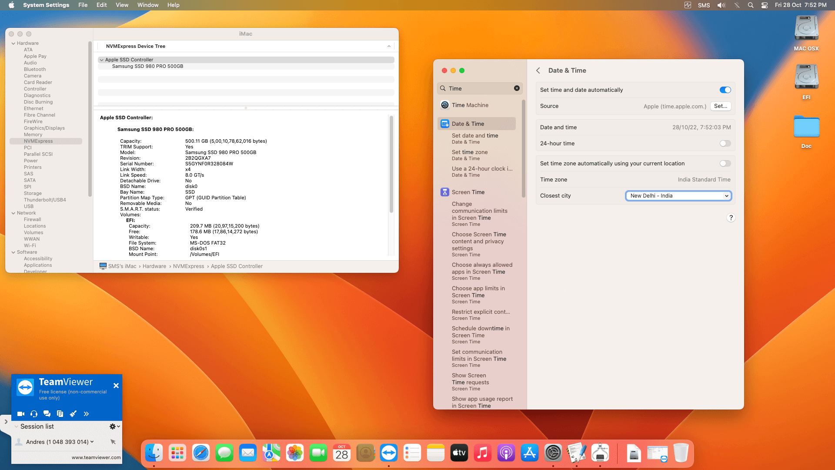835x470 pixels.
Task: Click the Set... button next to Source
Action: click(720, 106)
